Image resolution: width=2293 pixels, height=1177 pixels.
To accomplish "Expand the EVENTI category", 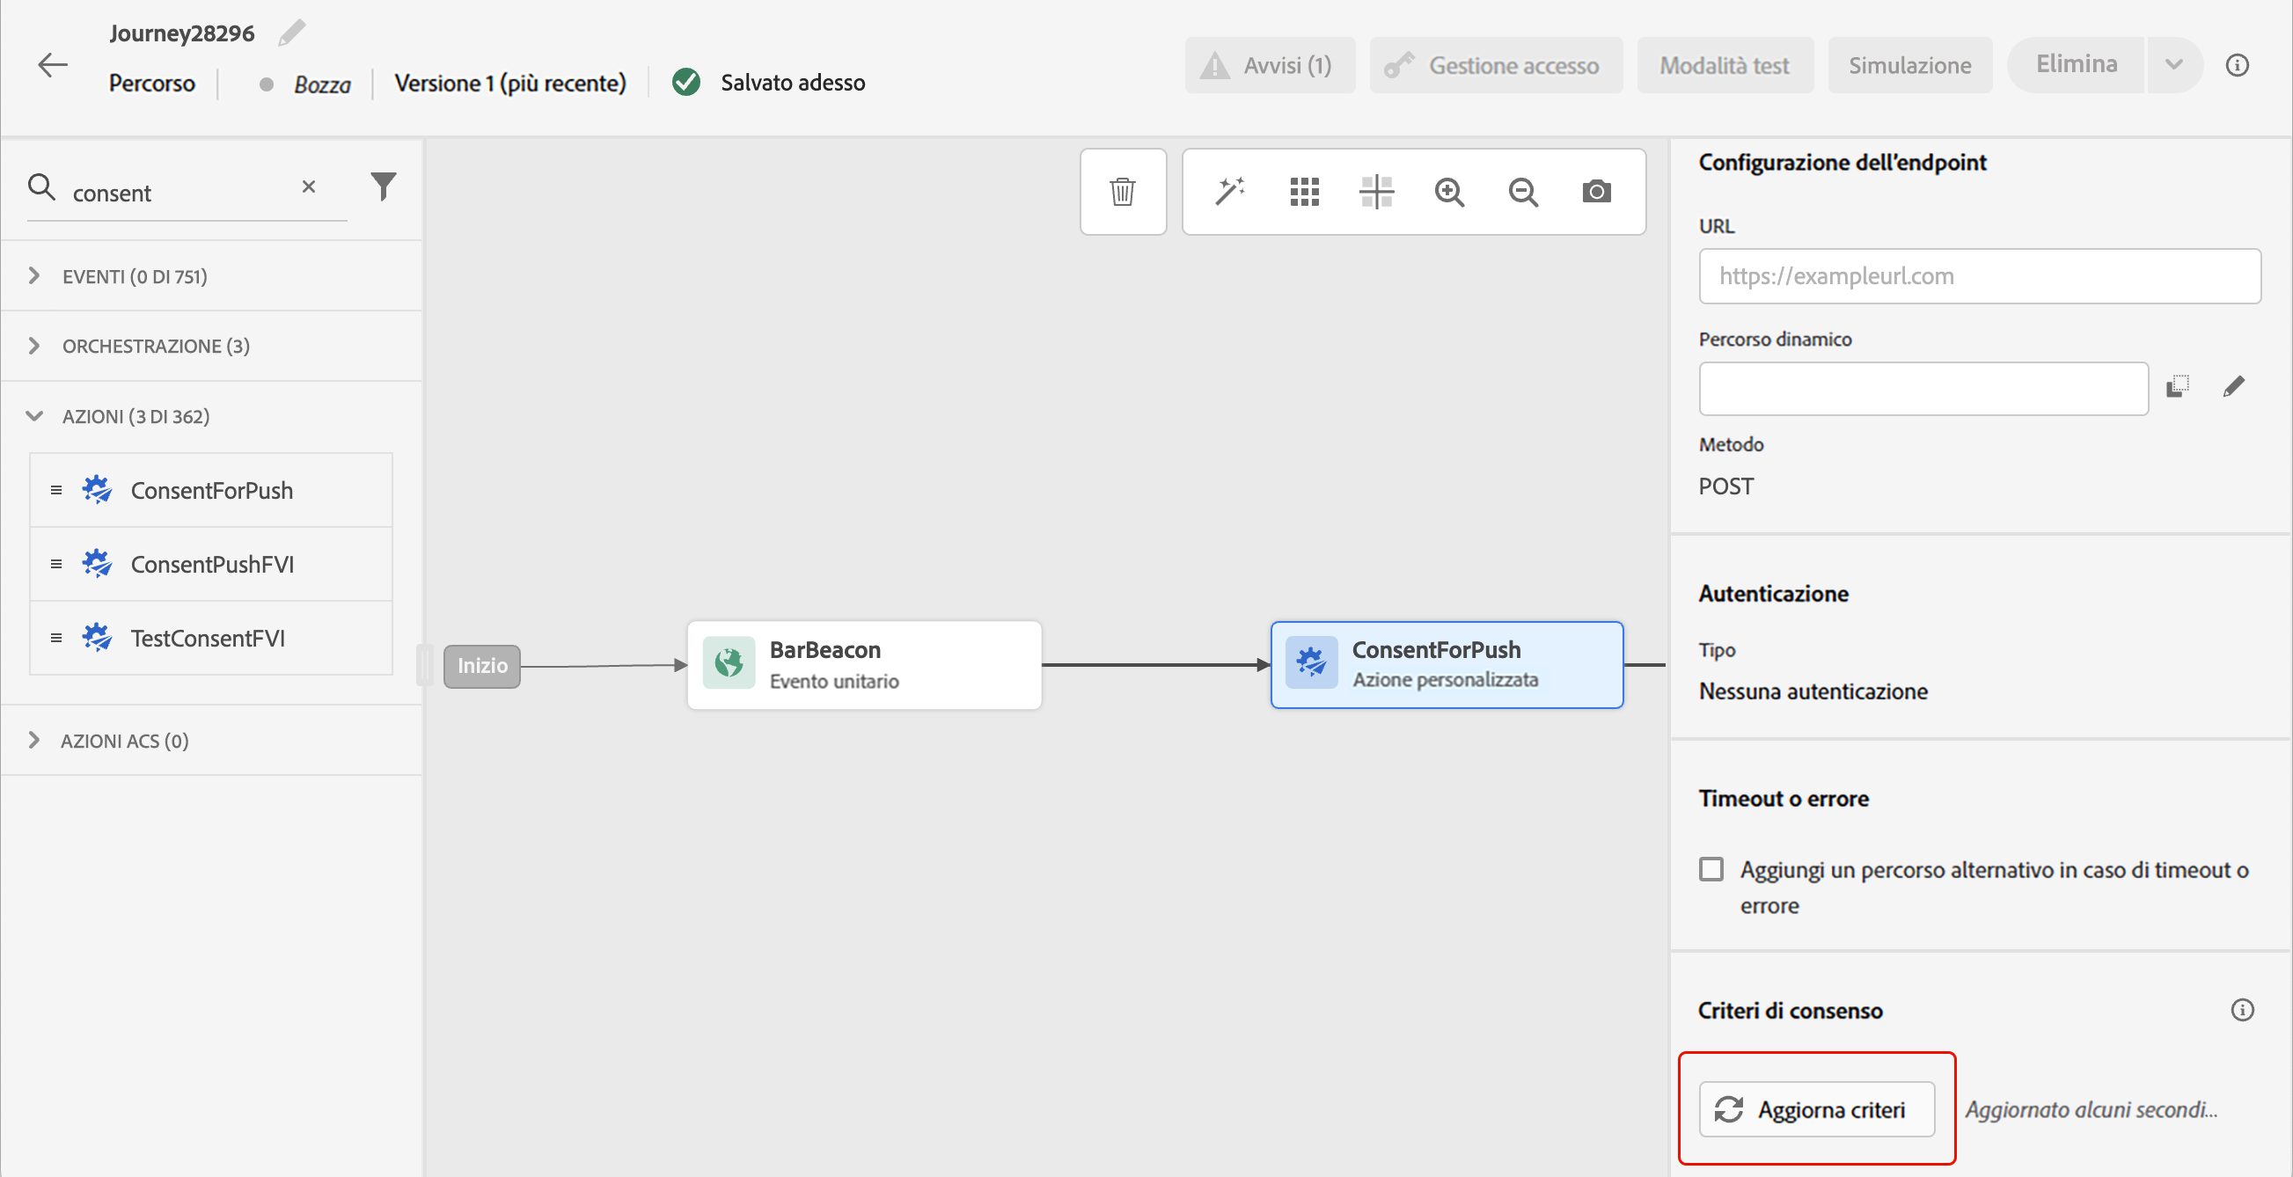I will point(33,276).
